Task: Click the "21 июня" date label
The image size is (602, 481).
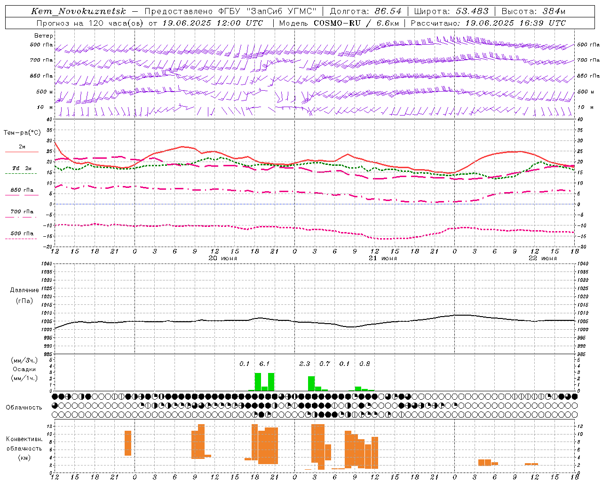Action: coord(383,258)
